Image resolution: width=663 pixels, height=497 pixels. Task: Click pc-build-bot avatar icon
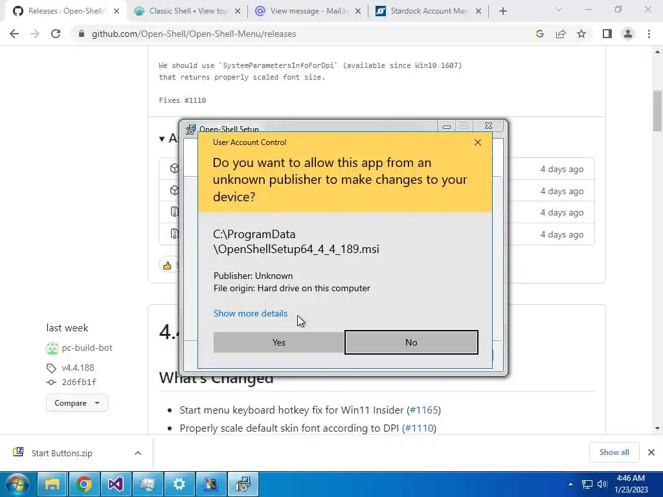[x=52, y=348]
